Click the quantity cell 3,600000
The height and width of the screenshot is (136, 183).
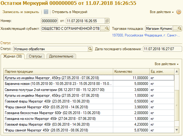coord(131,90)
